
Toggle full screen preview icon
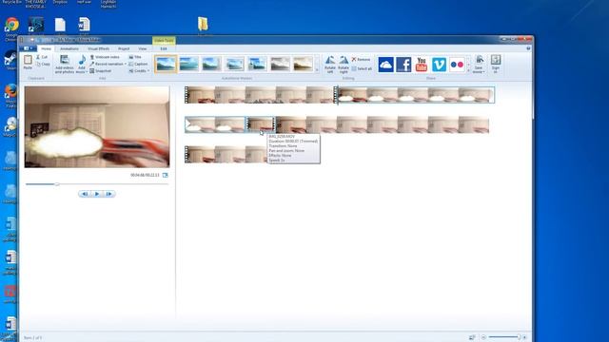tap(165, 175)
